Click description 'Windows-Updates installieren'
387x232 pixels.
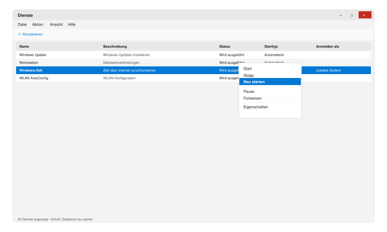click(126, 55)
